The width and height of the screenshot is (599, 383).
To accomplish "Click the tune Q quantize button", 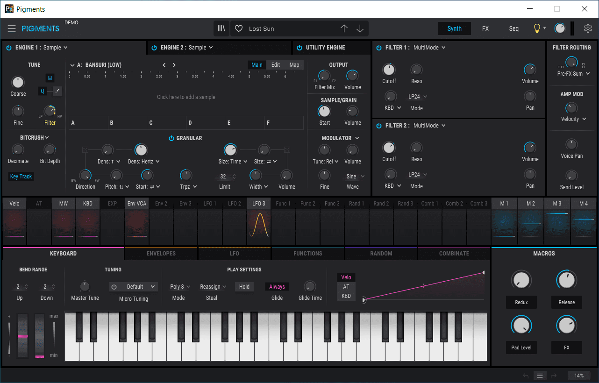I will coord(43,91).
